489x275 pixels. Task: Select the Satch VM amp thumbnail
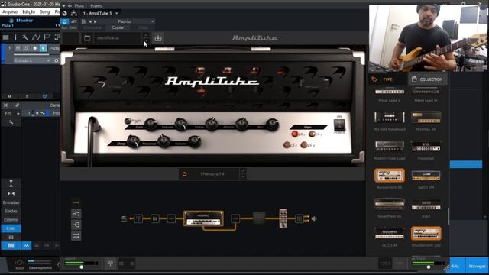426,176
